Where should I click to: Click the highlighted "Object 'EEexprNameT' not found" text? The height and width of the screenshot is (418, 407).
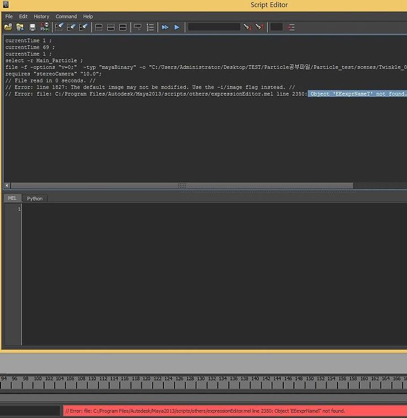(357, 94)
